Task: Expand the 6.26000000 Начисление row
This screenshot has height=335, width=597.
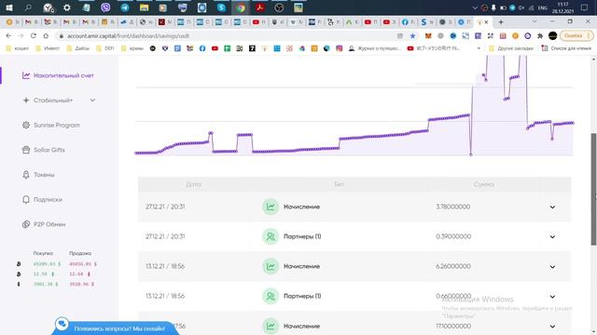Action: (552, 267)
